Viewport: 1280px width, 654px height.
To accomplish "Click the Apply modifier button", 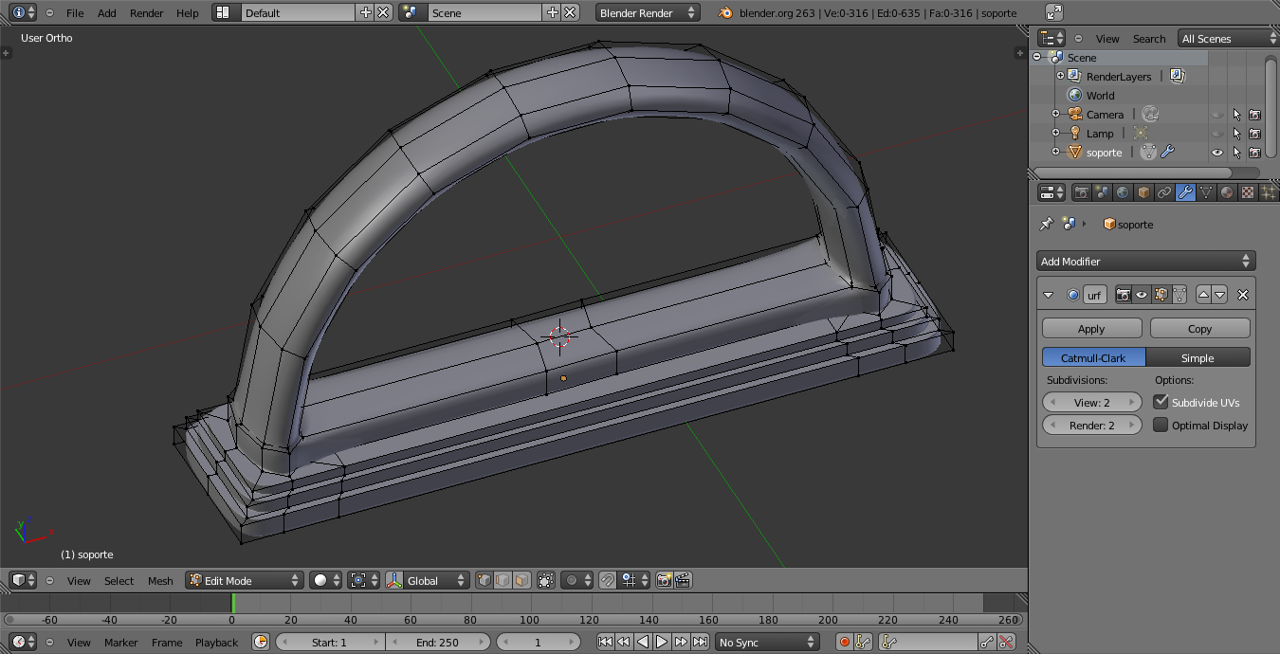I will coord(1091,329).
